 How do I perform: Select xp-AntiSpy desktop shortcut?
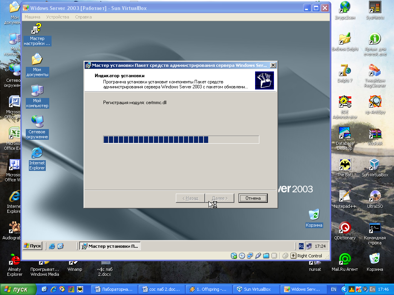[375, 105]
